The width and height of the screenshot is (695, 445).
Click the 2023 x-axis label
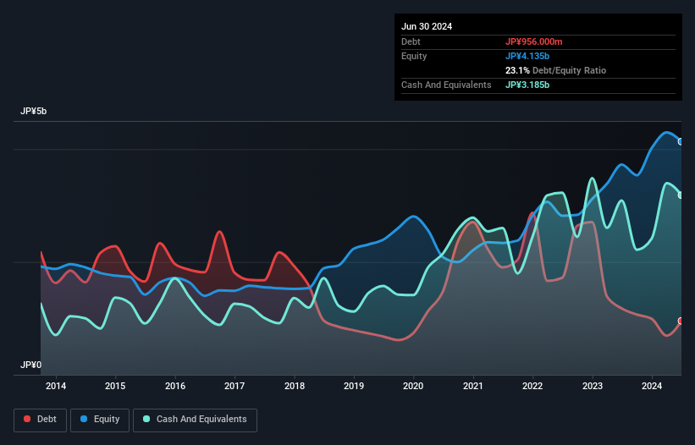coord(593,386)
